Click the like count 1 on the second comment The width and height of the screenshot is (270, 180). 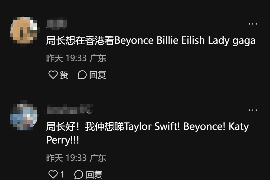(x=62, y=174)
